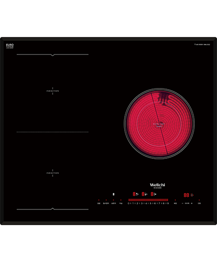The image size is (217, 261).
Task: Tap the second zone power display digit
Action: 143,194
